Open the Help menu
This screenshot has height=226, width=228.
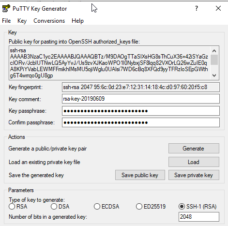point(77,21)
